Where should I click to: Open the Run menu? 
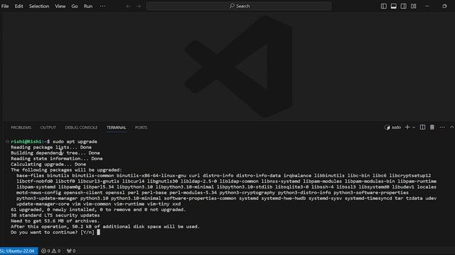click(88, 6)
